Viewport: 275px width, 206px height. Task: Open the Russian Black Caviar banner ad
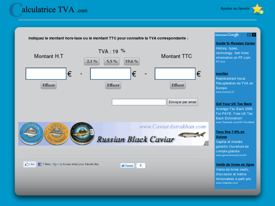pos(113,134)
